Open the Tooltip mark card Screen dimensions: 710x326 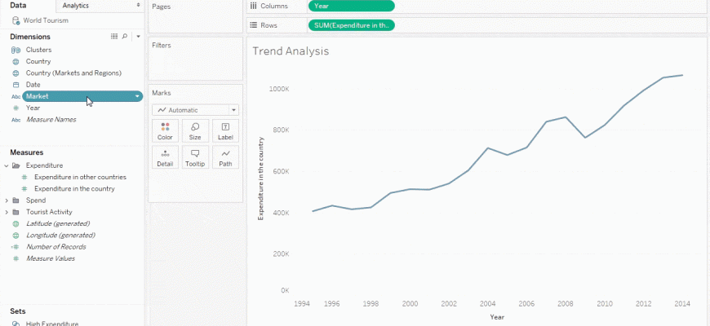[x=195, y=157]
